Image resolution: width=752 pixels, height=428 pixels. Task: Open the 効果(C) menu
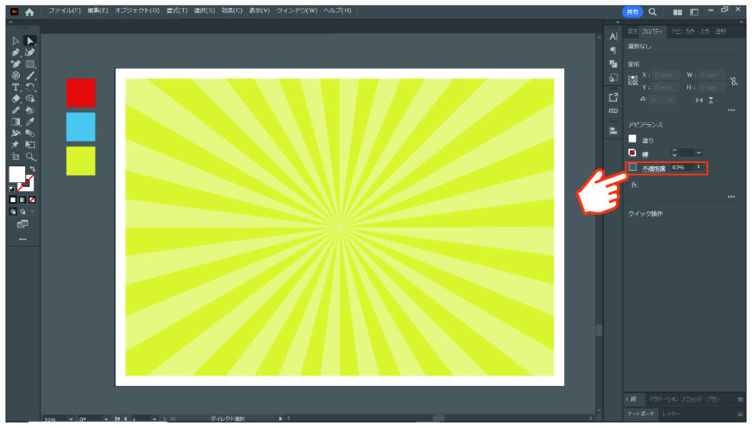(231, 10)
